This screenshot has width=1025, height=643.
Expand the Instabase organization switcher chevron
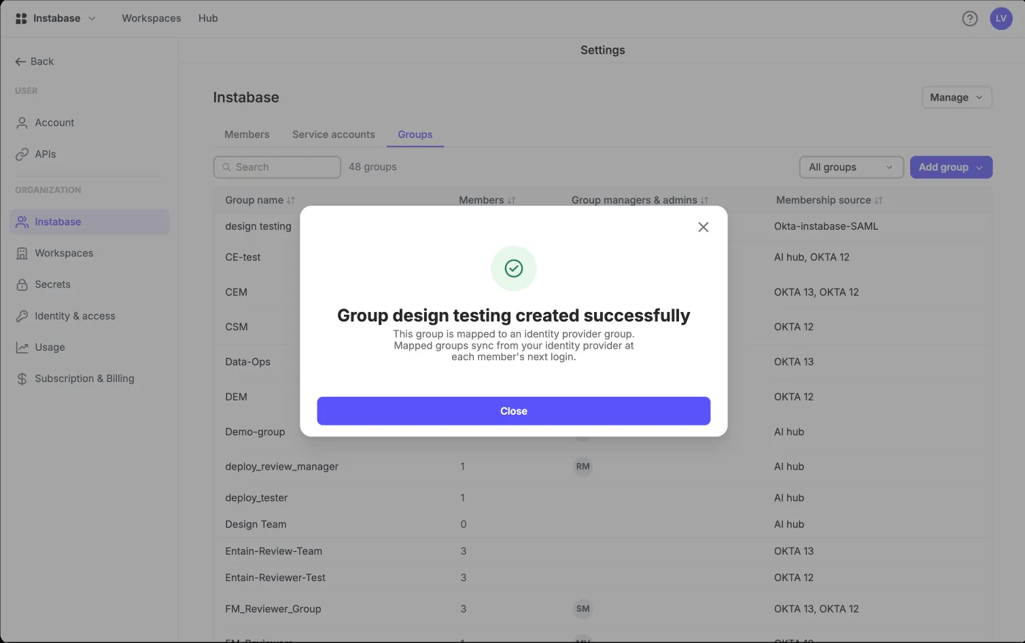point(92,18)
